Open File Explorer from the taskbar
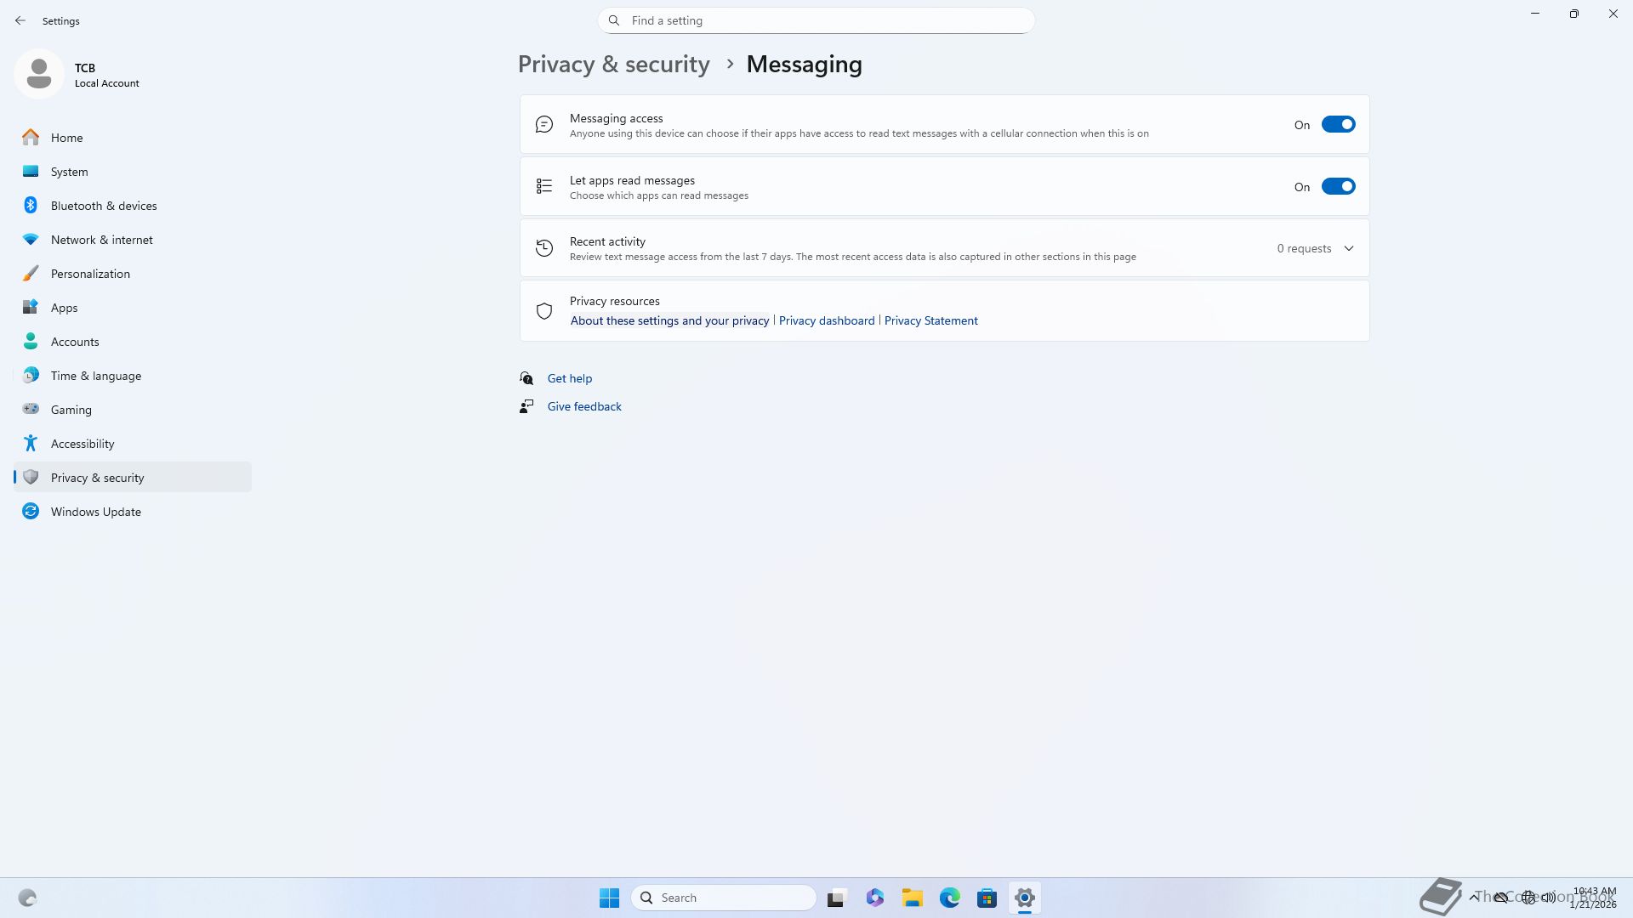 (x=912, y=898)
